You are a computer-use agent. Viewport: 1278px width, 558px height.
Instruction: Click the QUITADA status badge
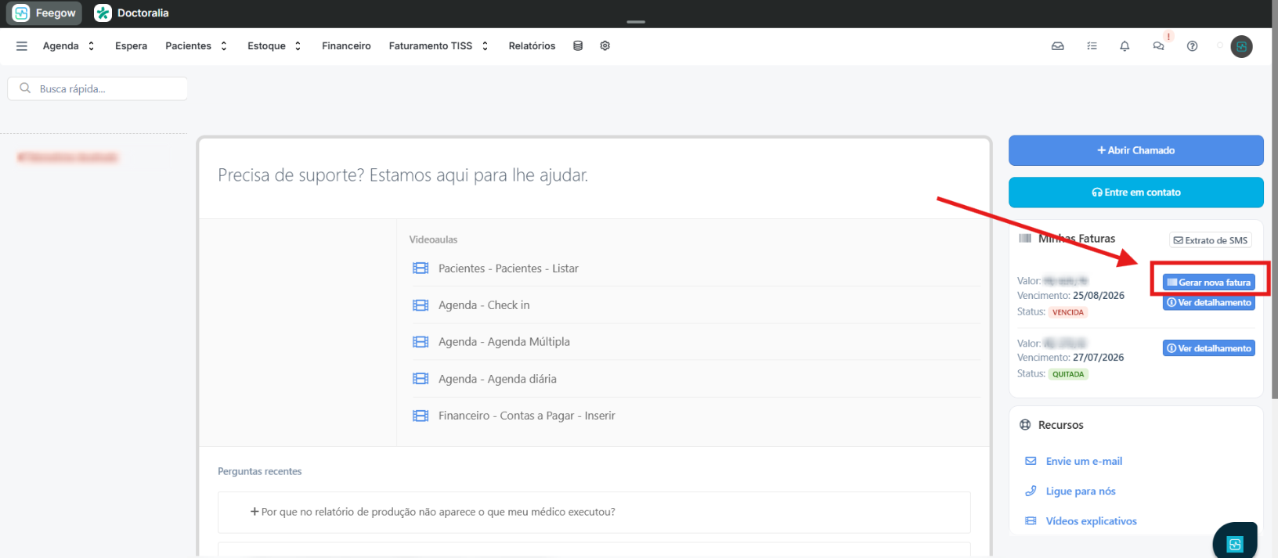(x=1068, y=374)
